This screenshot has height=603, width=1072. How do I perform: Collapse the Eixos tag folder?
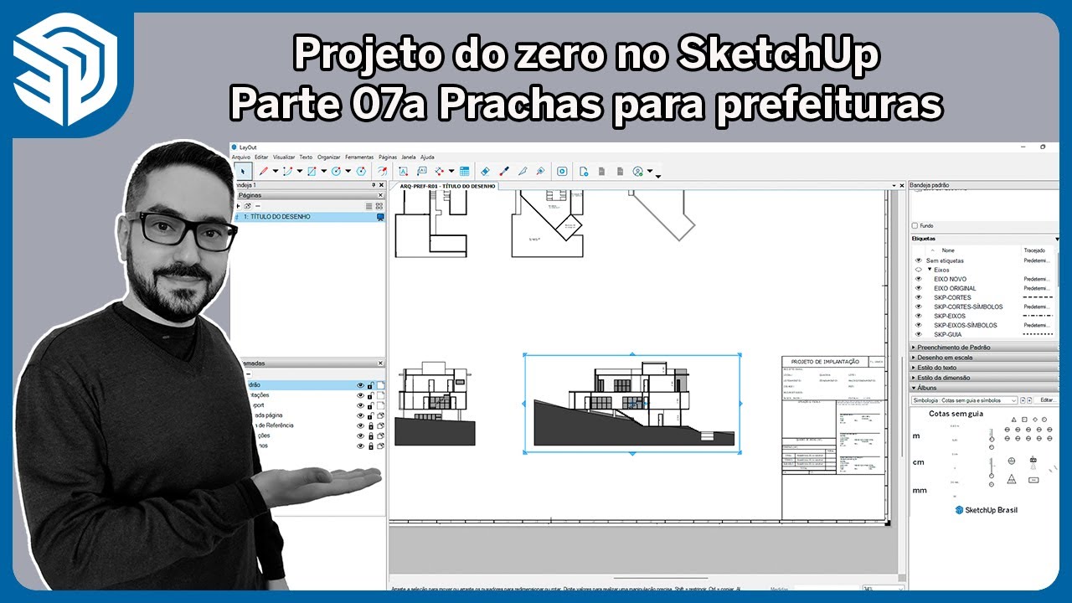point(930,270)
